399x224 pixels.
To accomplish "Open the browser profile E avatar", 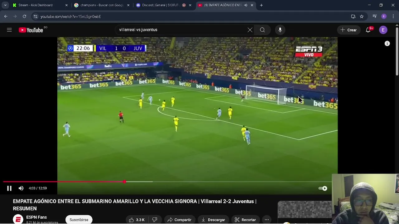I will [x=384, y=16].
